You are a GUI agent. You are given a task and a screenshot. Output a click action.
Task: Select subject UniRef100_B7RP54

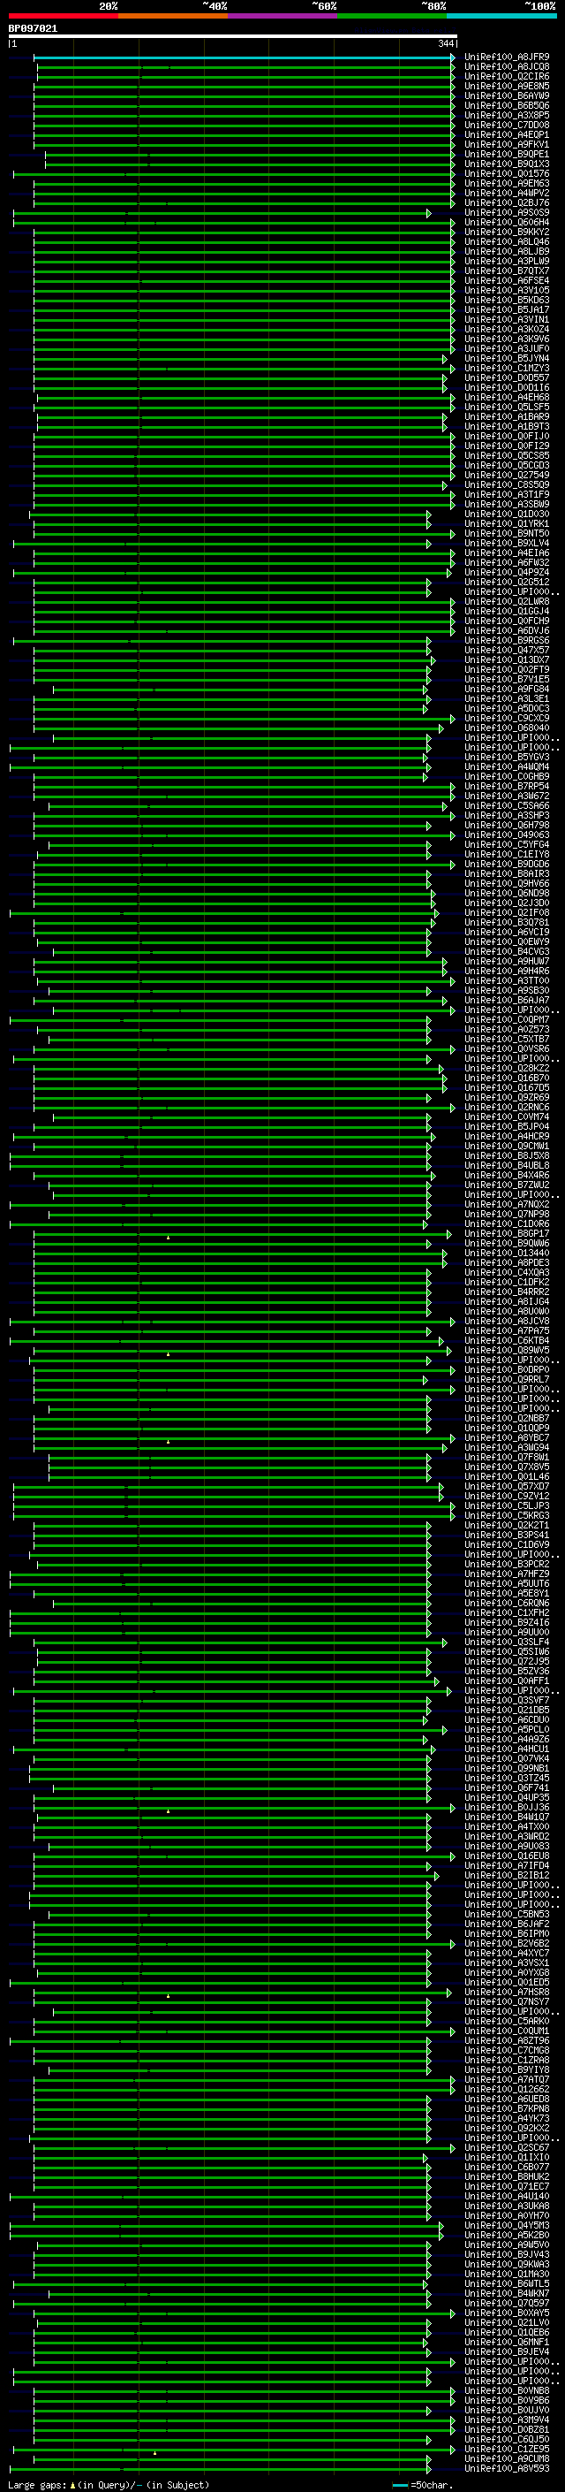(x=507, y=787)
